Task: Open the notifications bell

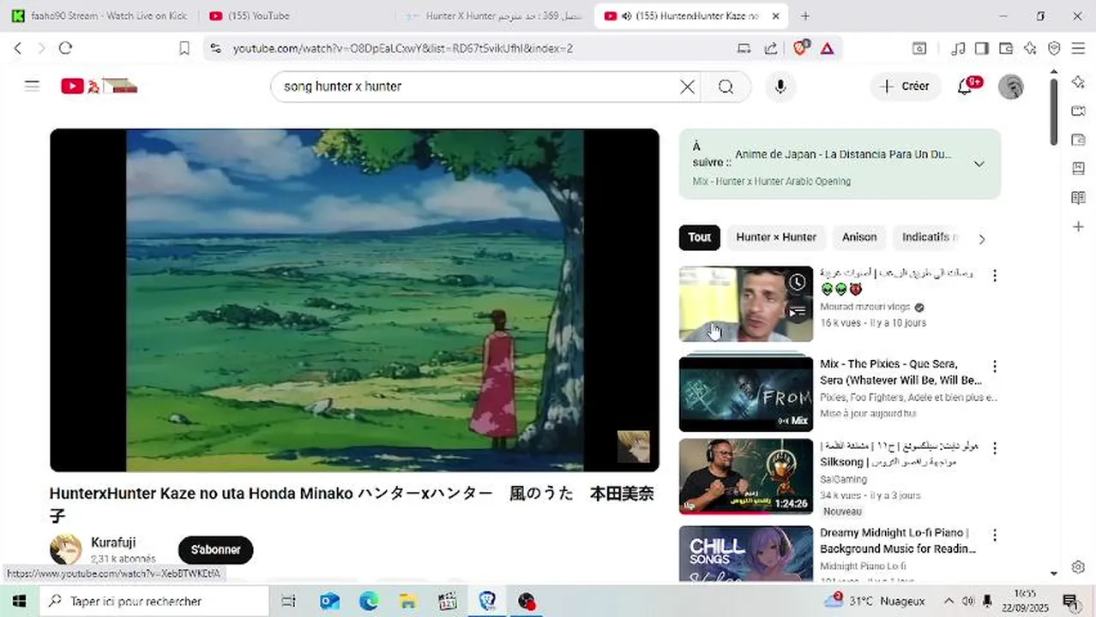Action: (966, 87)
